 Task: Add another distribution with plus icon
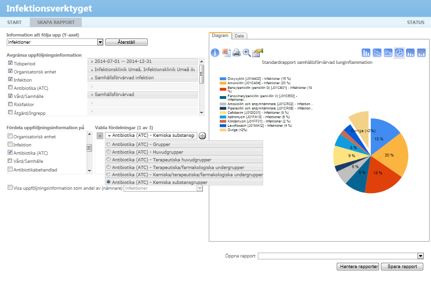coord(202,136)
